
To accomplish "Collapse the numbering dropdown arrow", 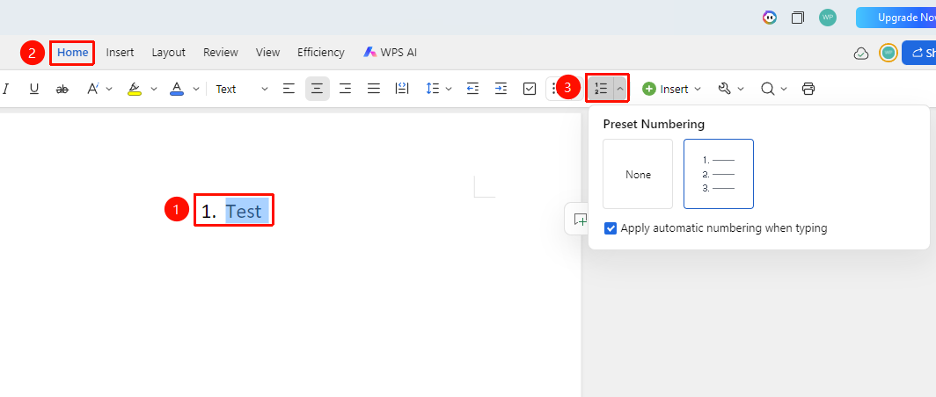I will pos(619,89).
